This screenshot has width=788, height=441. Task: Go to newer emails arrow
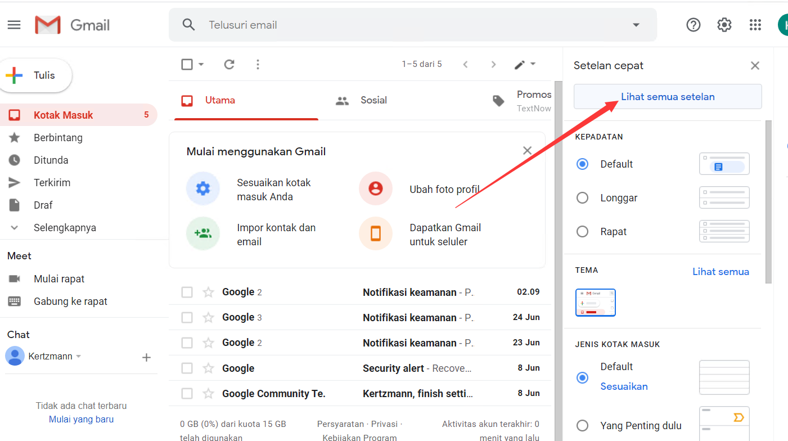click(465, 64)
